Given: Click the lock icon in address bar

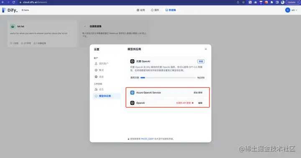Looking at the screenshot, I should 20,3.
